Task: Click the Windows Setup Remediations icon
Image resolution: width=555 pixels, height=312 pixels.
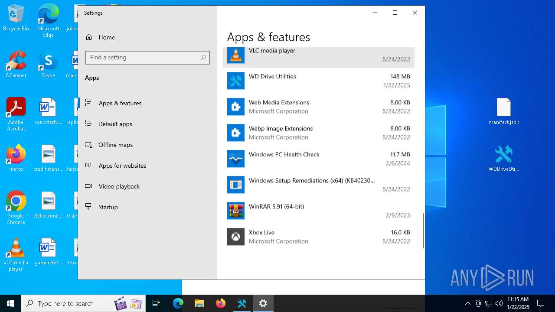Action: (236, 185)
